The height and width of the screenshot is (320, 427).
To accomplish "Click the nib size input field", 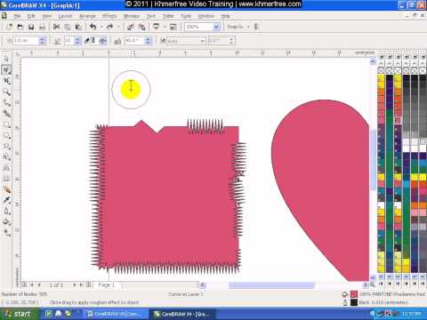I will coord(26,41).
